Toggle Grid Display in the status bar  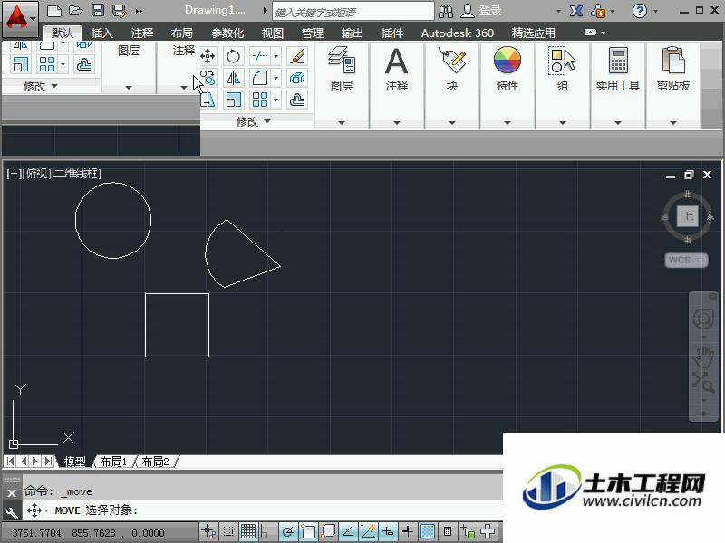[248, 532]
